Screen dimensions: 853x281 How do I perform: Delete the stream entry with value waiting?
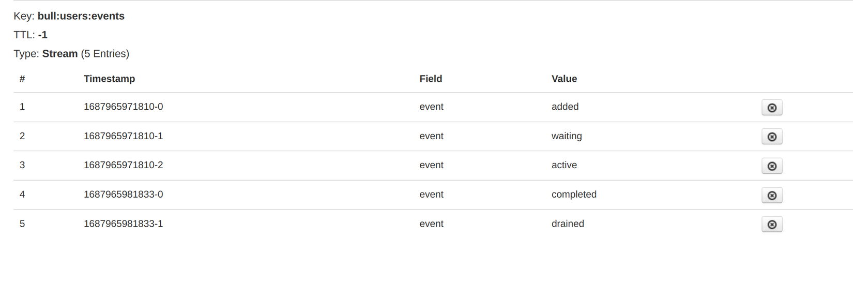[771, 137]
